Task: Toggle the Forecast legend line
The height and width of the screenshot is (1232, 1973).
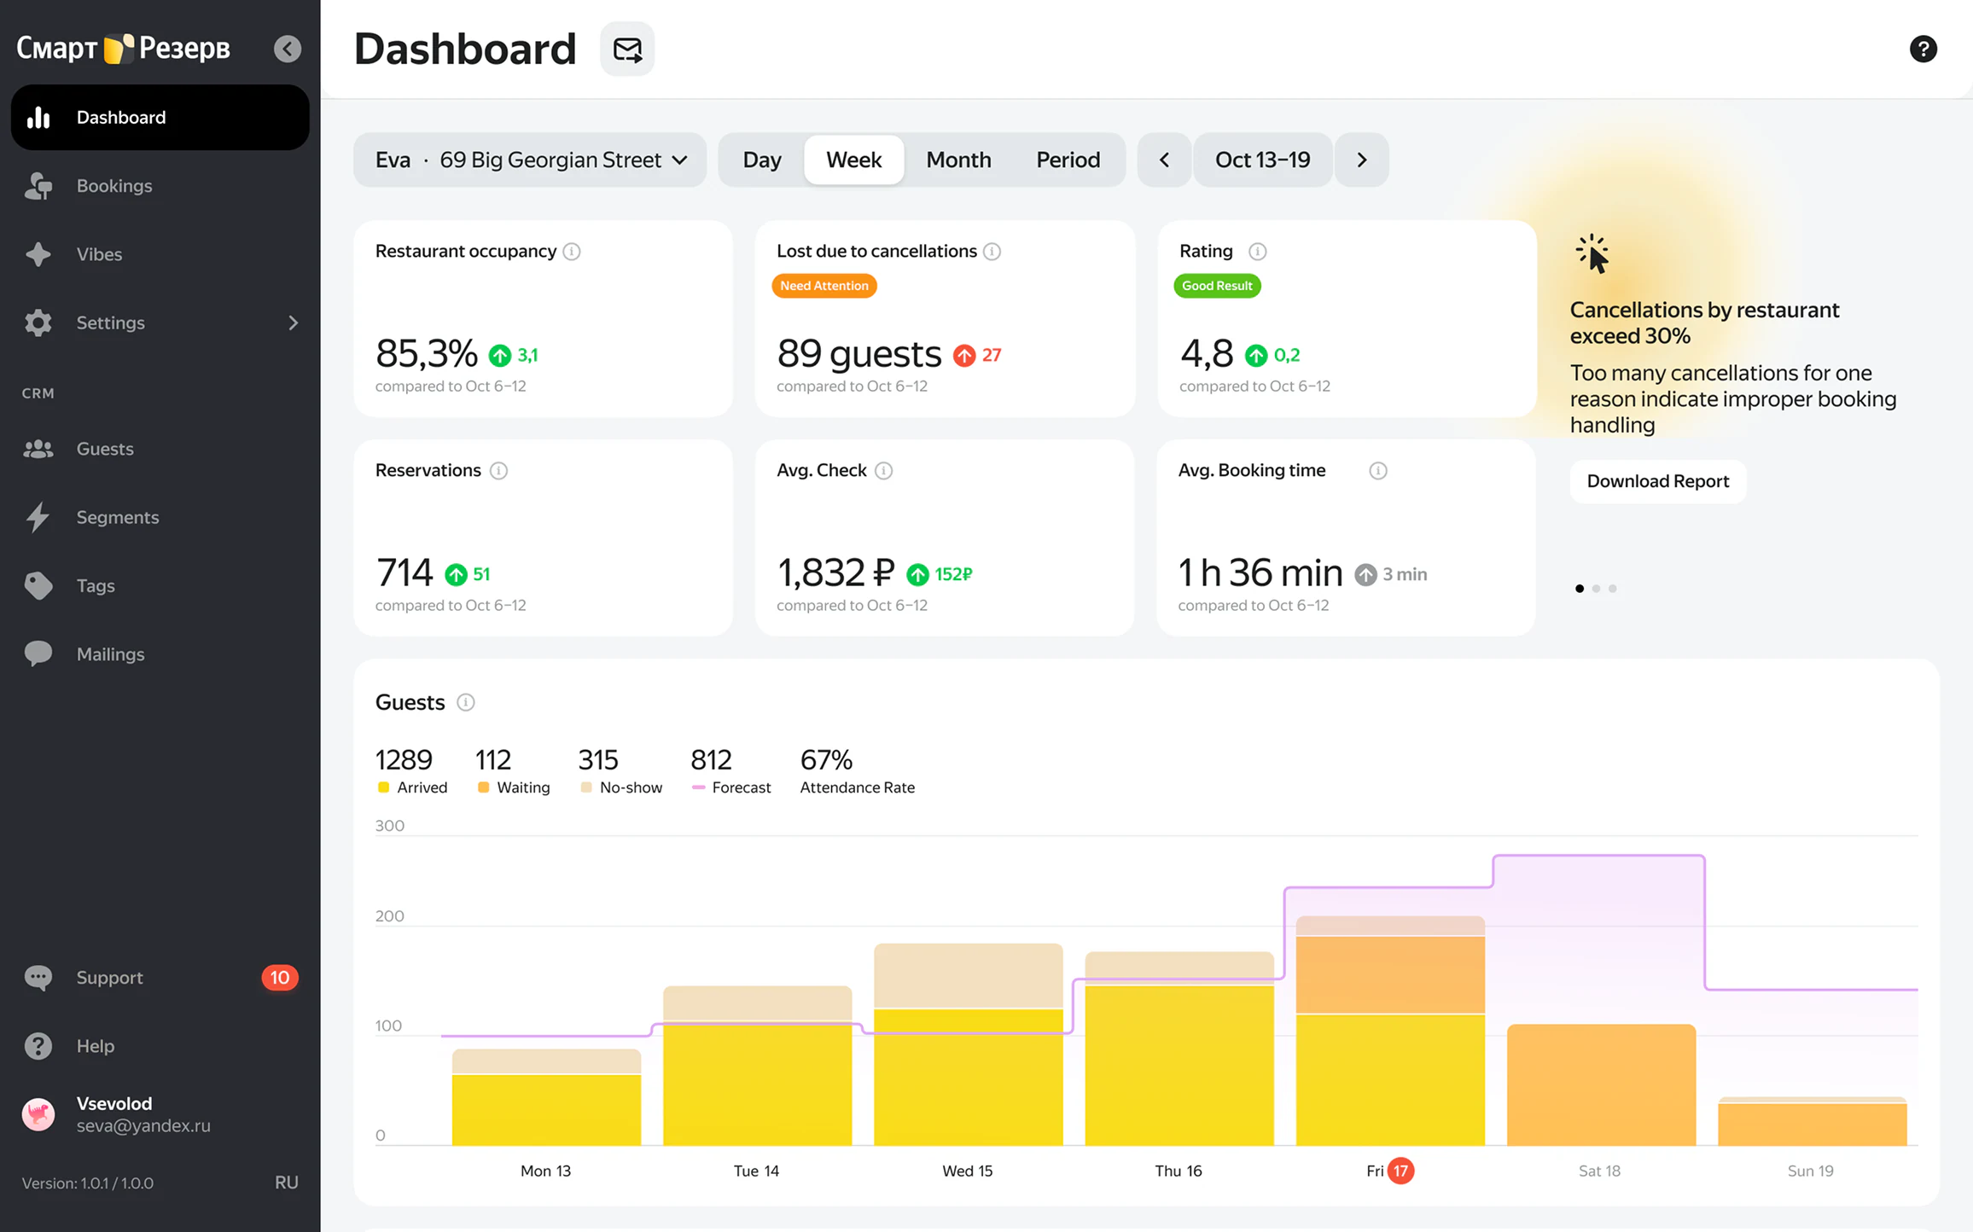Action: [x=731, y=787]
